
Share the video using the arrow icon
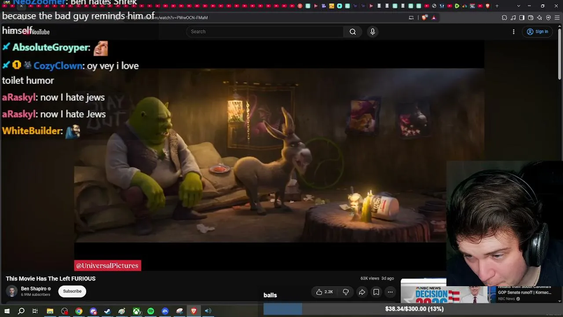[362, 292]
